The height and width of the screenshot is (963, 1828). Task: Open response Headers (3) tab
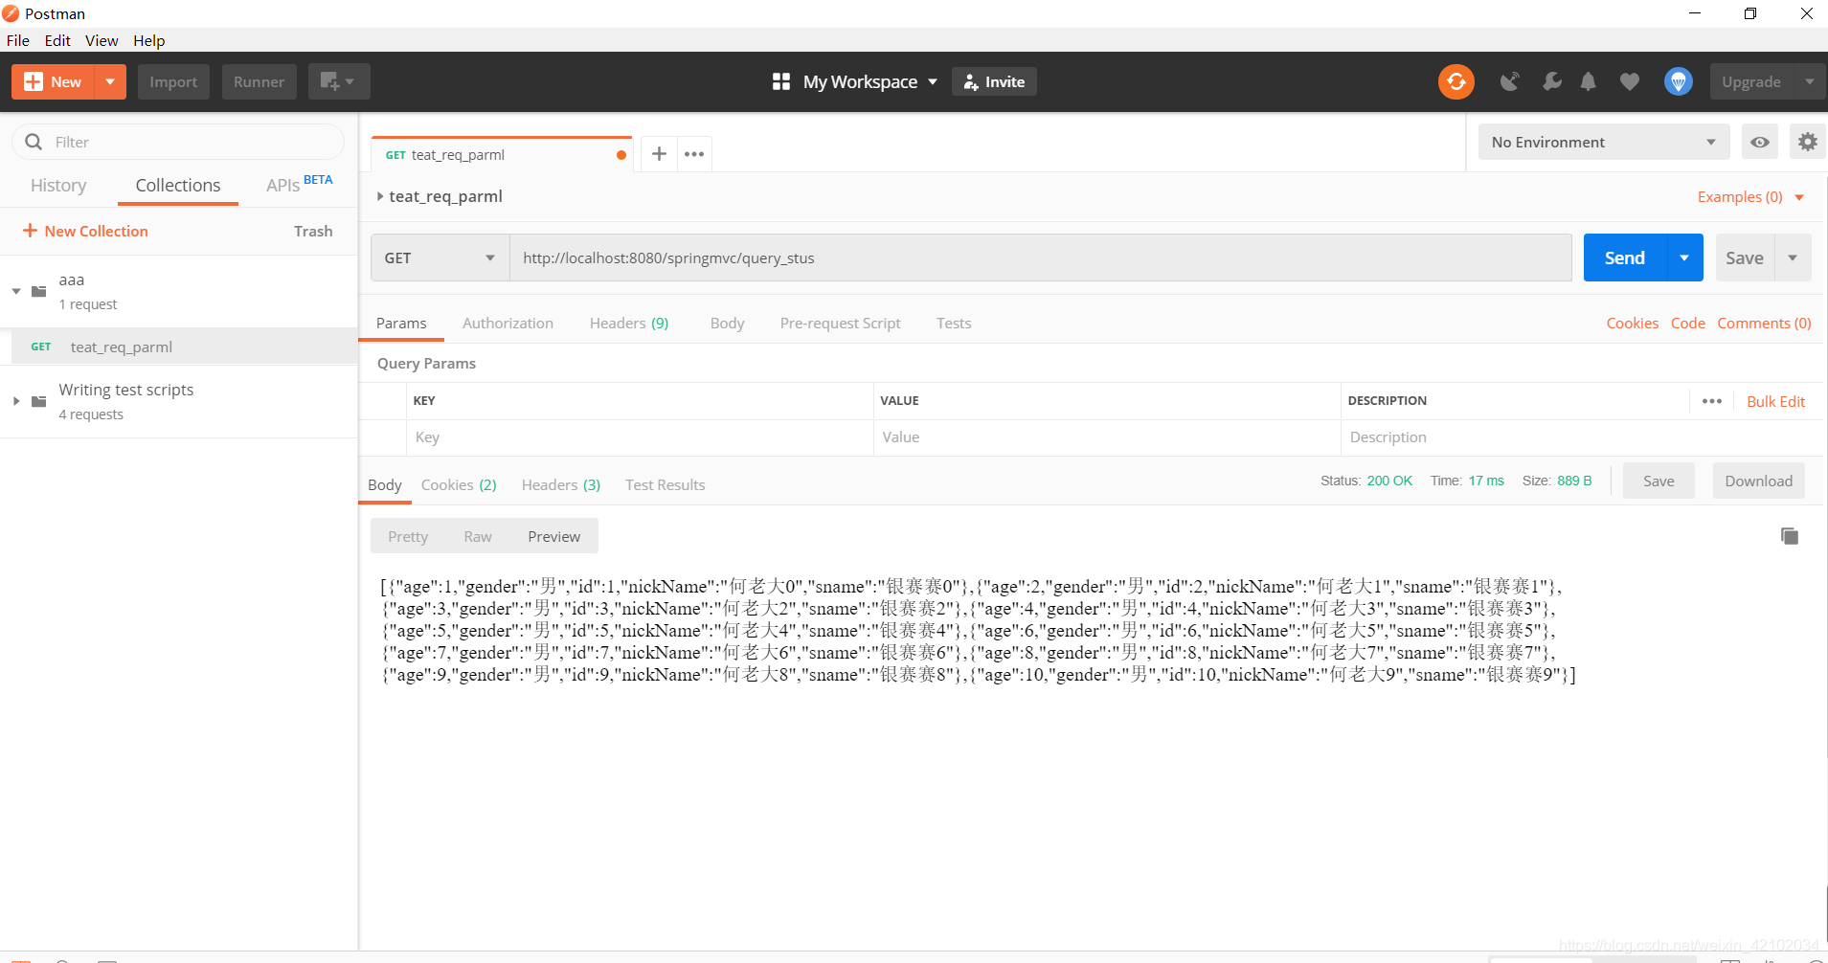point(561,485)
